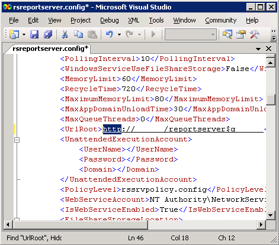Click the window resize grip icon

click(273, 240)
